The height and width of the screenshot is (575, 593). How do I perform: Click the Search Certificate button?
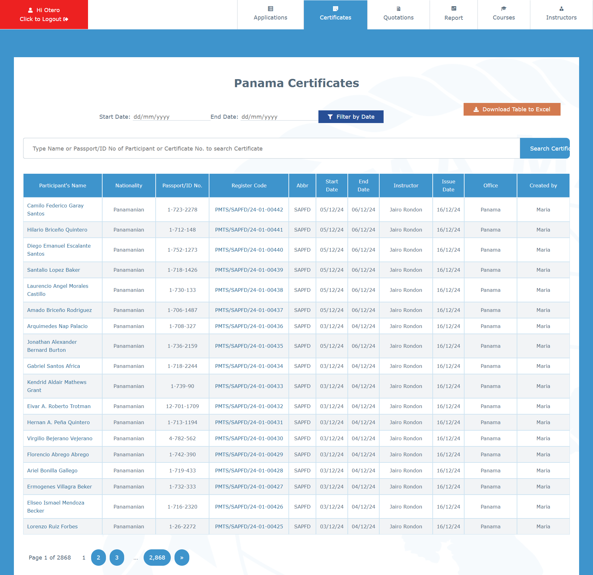(545, 148)
